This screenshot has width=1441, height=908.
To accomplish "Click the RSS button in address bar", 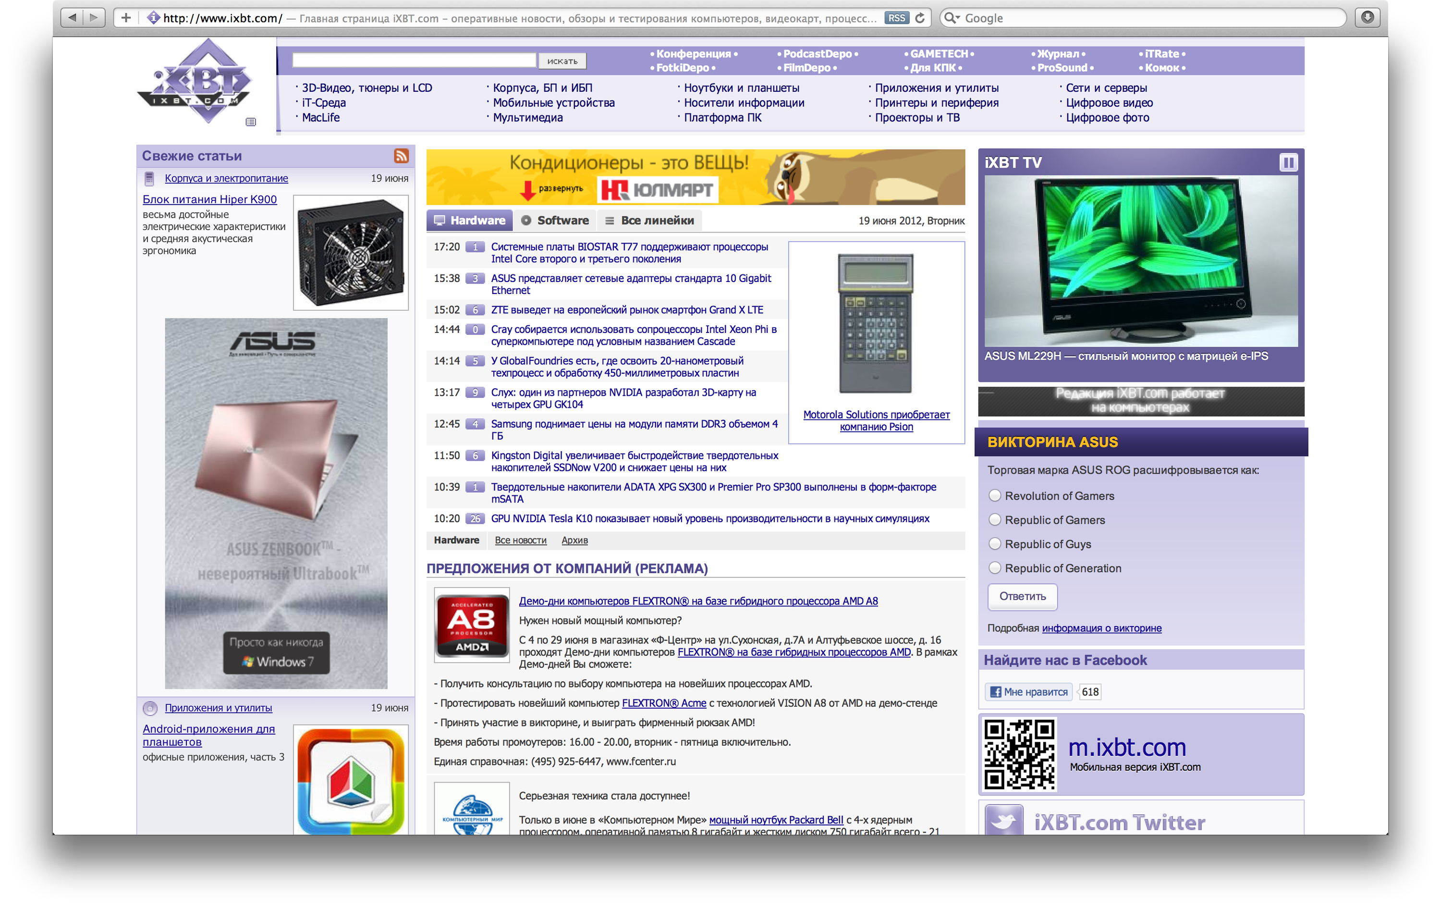I will click(896, 18).
